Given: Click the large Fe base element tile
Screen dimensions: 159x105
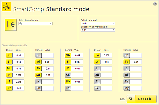Looking at the screenshot, I should pos(11,25).
